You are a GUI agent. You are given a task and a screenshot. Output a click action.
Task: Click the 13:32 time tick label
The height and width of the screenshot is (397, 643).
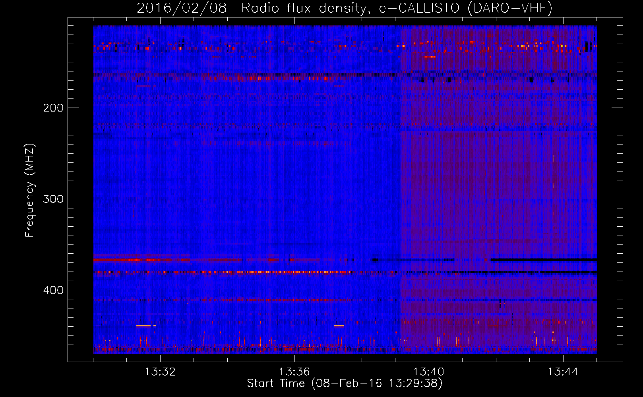point(160,372)
